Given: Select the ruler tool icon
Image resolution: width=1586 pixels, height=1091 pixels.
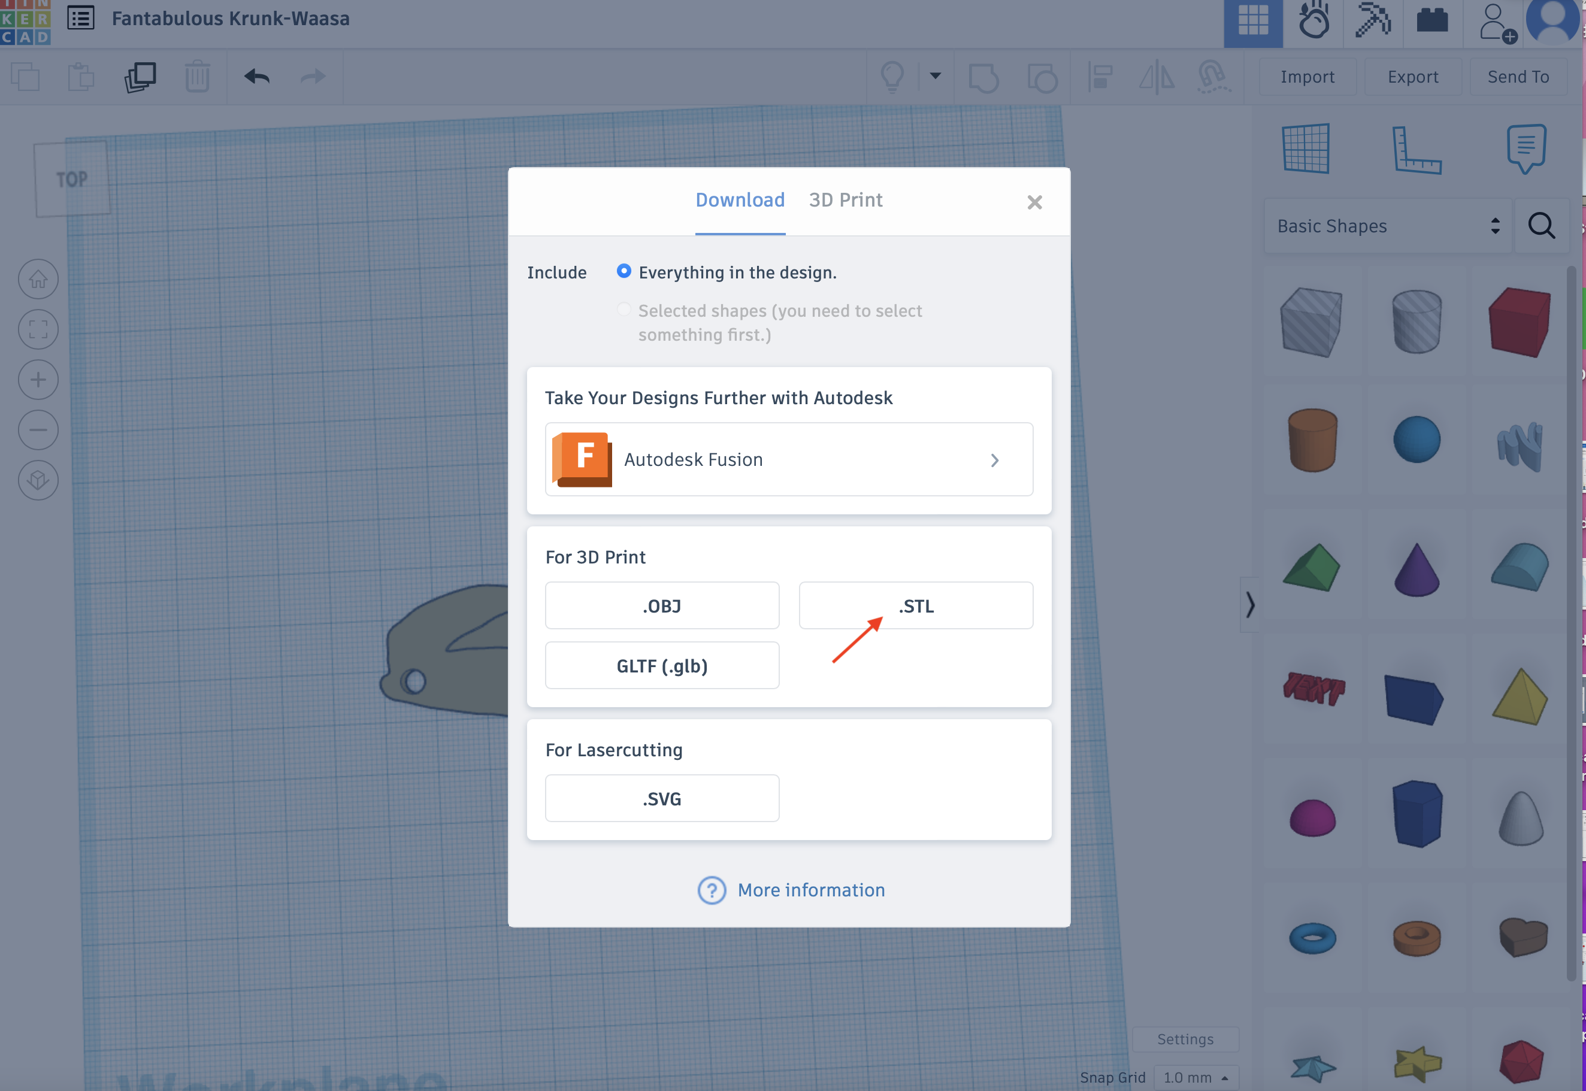Looking at the screenshot, I should pos(1416,150).
